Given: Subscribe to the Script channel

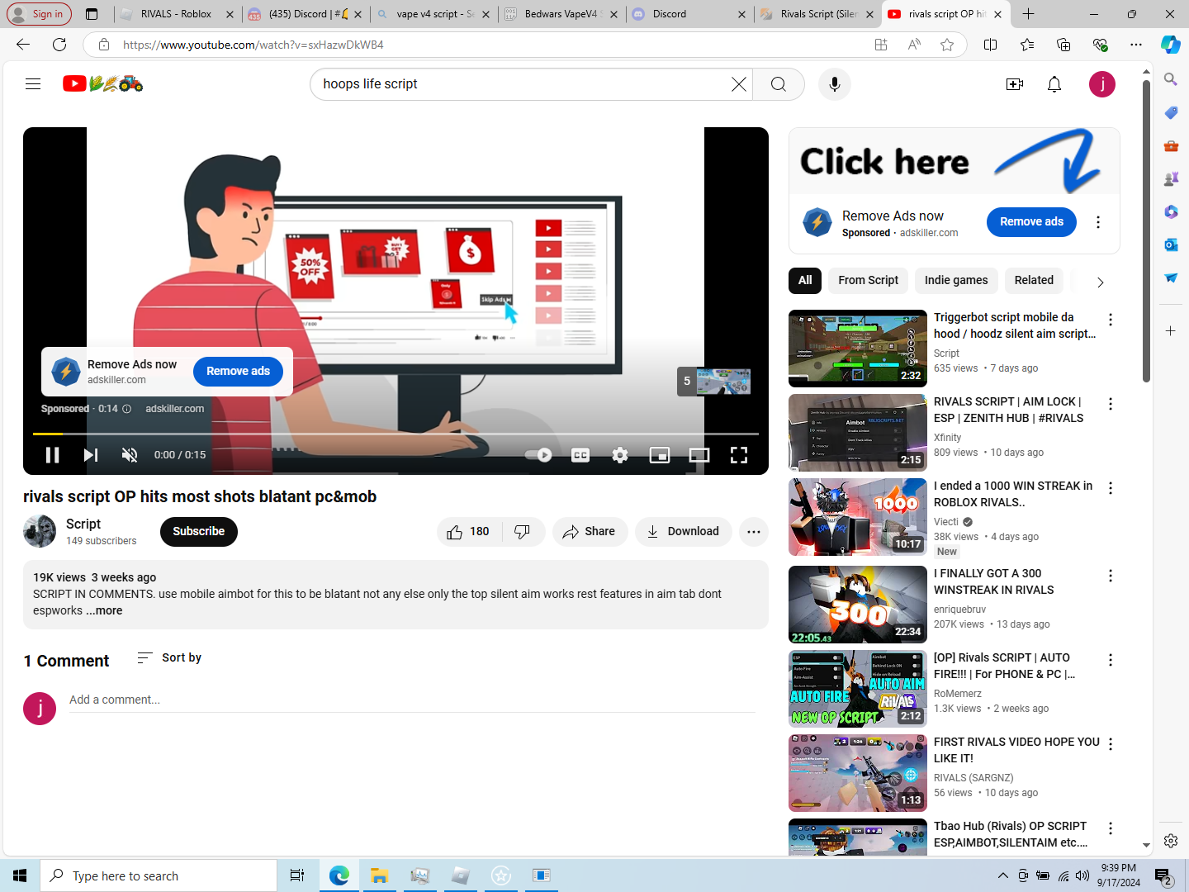Looking at the screenshot, I should [x=199, y=531].
